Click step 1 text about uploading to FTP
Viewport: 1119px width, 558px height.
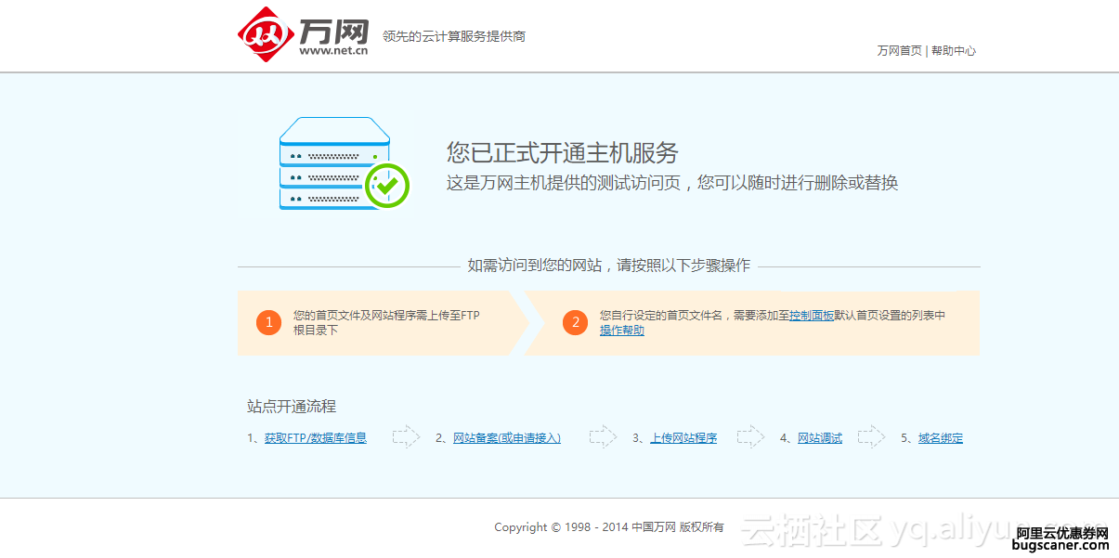pyautogui.click(x=386, y=323)
